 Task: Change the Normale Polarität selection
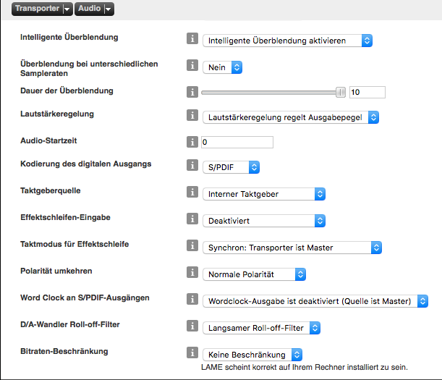click(254, 274)
